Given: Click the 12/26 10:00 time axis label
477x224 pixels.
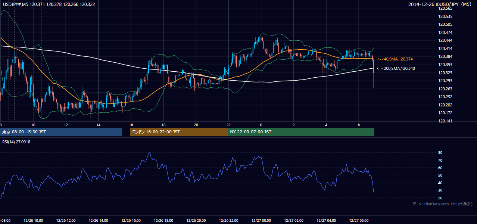Looking at the screenshot, I should (33, 220).
